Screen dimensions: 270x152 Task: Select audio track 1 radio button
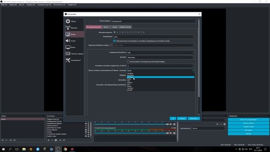tap(114, 32)
